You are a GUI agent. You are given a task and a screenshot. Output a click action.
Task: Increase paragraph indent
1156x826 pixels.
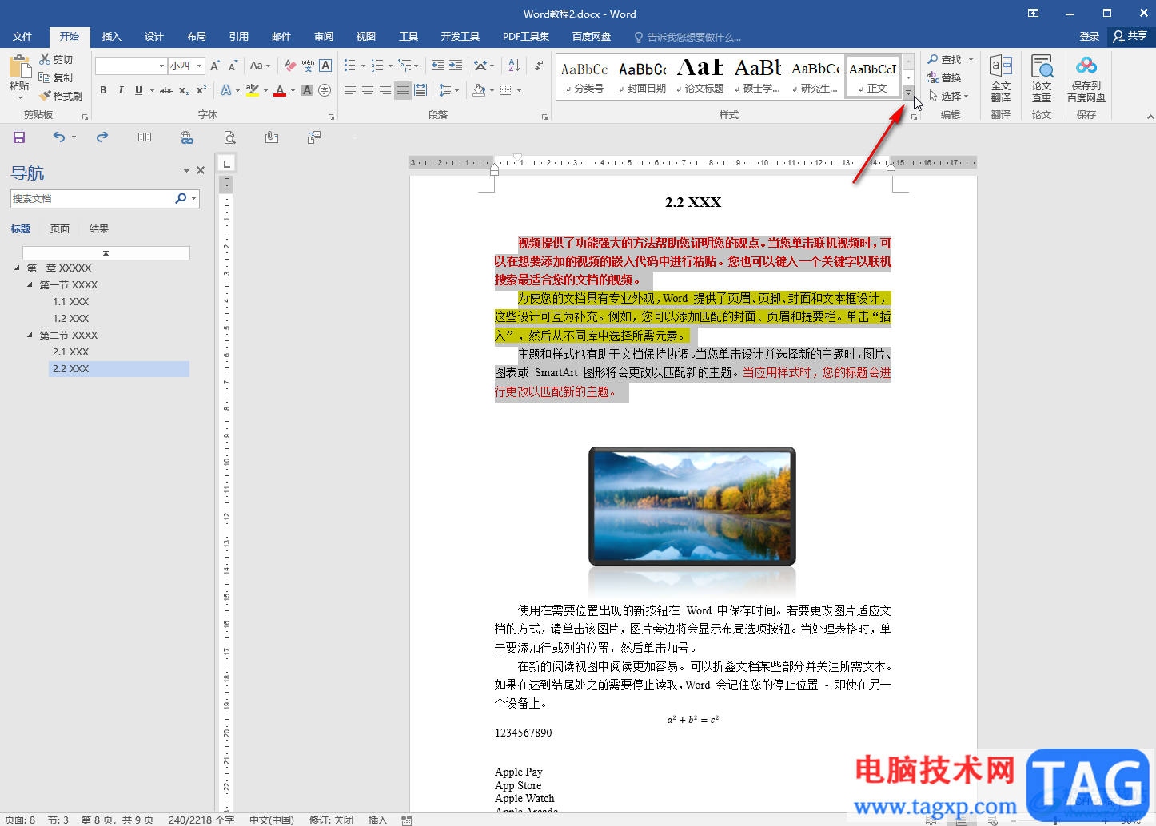pyautogui.click(x=456, y=66)
